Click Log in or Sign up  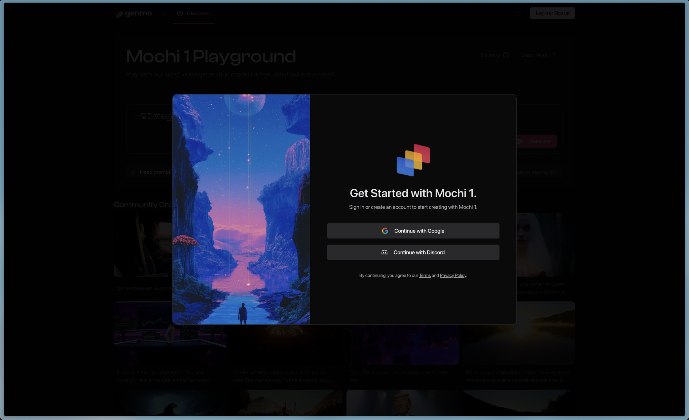pyautogui.click(x=552, y=13)
